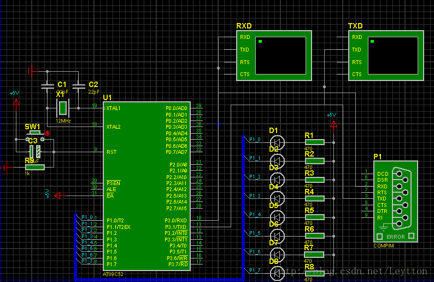Click the XTAL1 pin on the microcontroller
Viewport: 434px width, 282px height.
pyautogui.click(x=114, y=108)
